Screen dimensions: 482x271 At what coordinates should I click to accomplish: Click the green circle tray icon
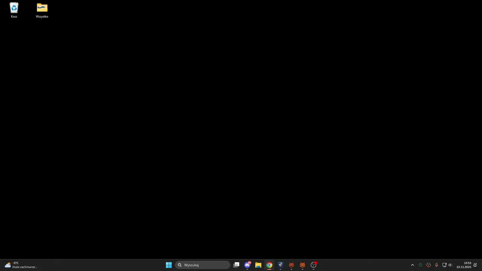click(x=421, y=265)
